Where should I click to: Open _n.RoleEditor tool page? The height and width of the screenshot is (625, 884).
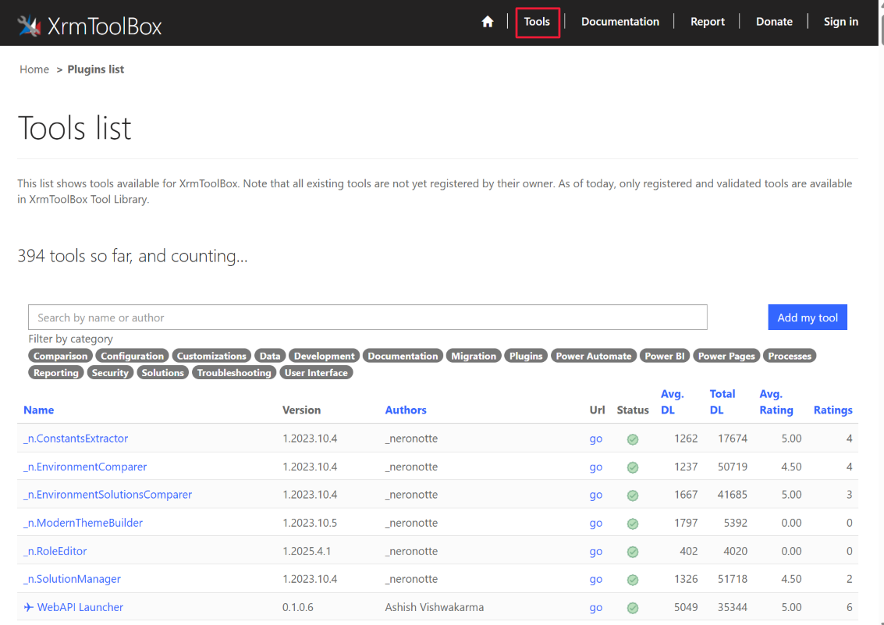tap(55, 551)
